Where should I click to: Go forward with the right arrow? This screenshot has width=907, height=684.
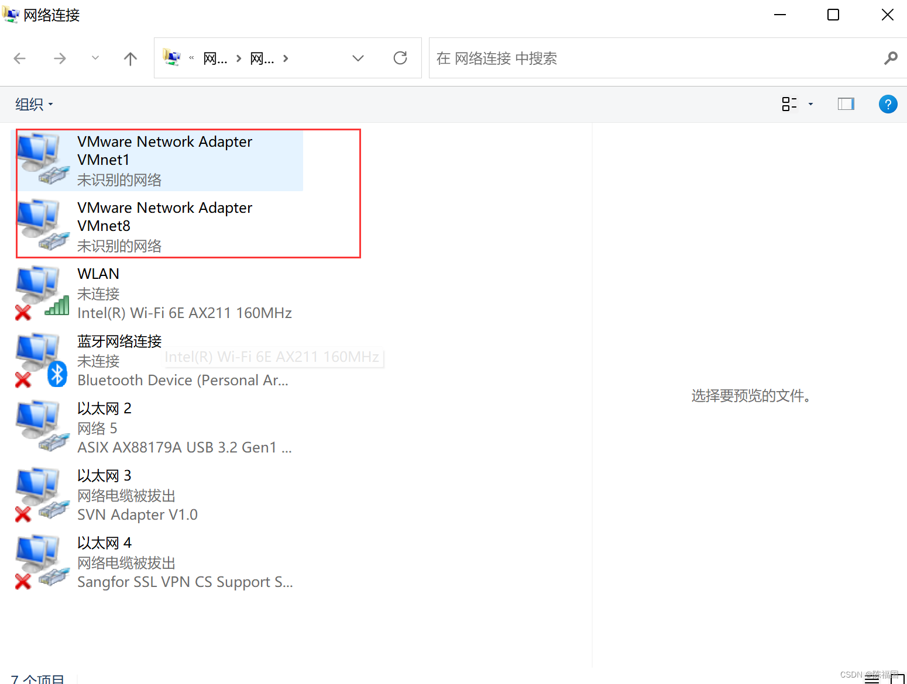tap(60, 58)
